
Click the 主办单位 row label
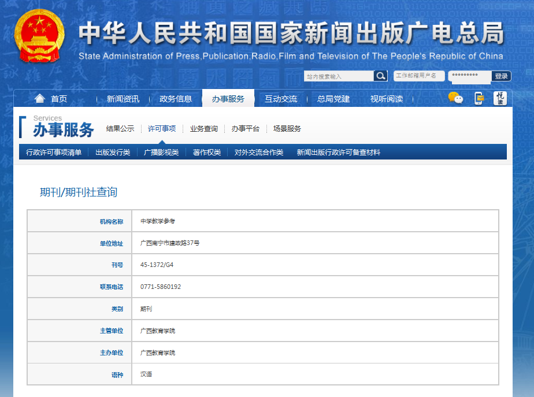(x=112, y=353)
